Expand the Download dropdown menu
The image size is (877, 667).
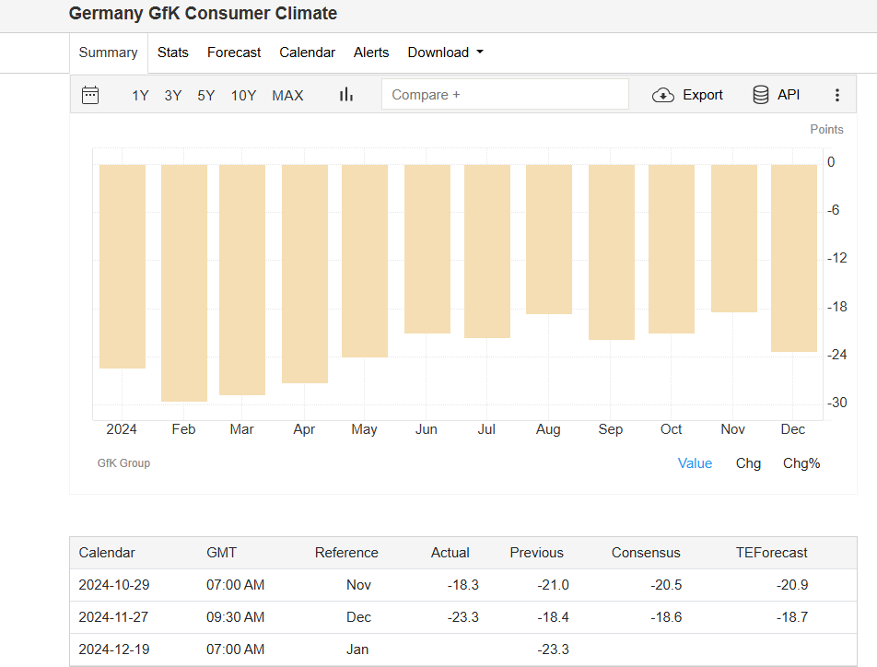coord(445,53)
